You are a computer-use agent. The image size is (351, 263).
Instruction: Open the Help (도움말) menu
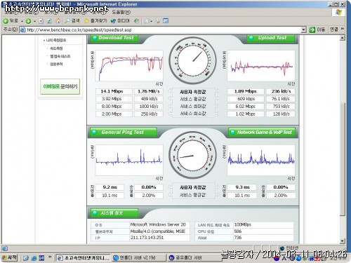(x=121, y=12)
